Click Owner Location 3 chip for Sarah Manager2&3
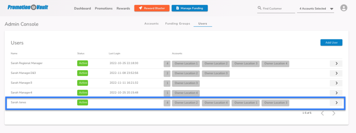This screenshot has height=133, width=356. 216,74
